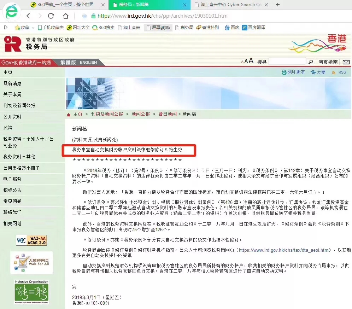Click inside the 搜寻 search field
Image resolution: width=352 pixels, height=309 pixels.
287,61
